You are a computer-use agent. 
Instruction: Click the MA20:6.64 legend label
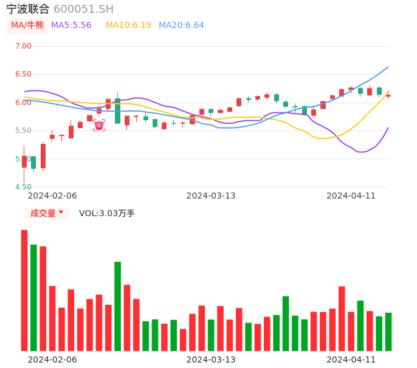coord(181,26)
